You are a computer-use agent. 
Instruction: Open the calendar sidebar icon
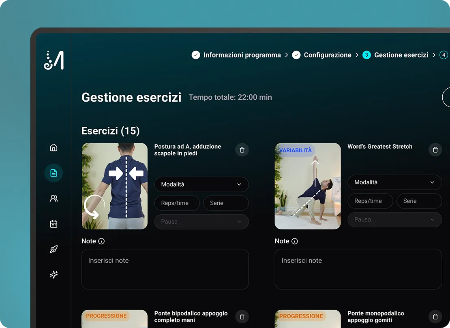[54, 224]
